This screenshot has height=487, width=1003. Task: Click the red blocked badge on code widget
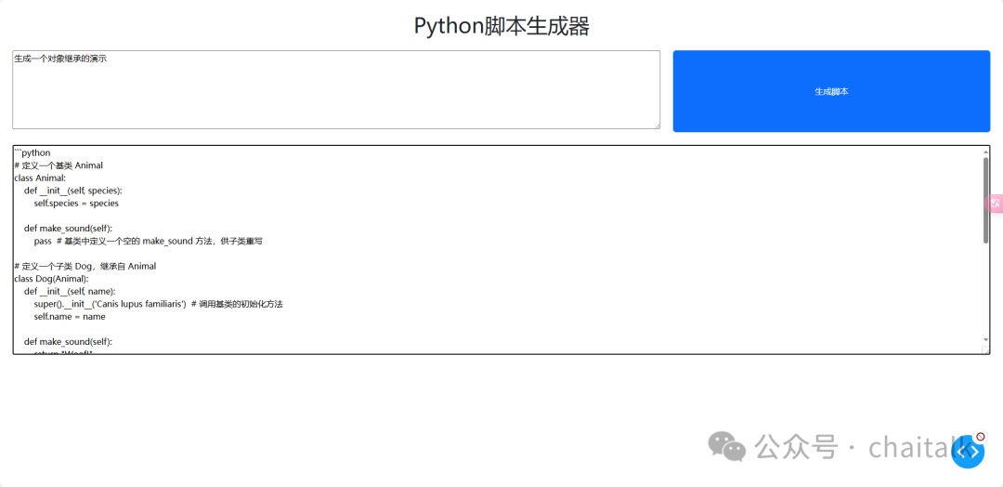point(981,437)
